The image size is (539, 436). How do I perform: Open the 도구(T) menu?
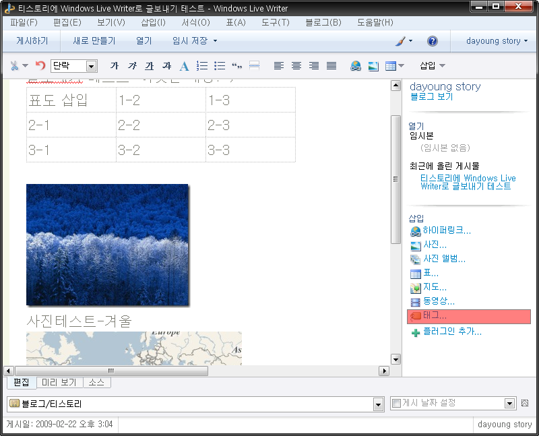(276, 23)
